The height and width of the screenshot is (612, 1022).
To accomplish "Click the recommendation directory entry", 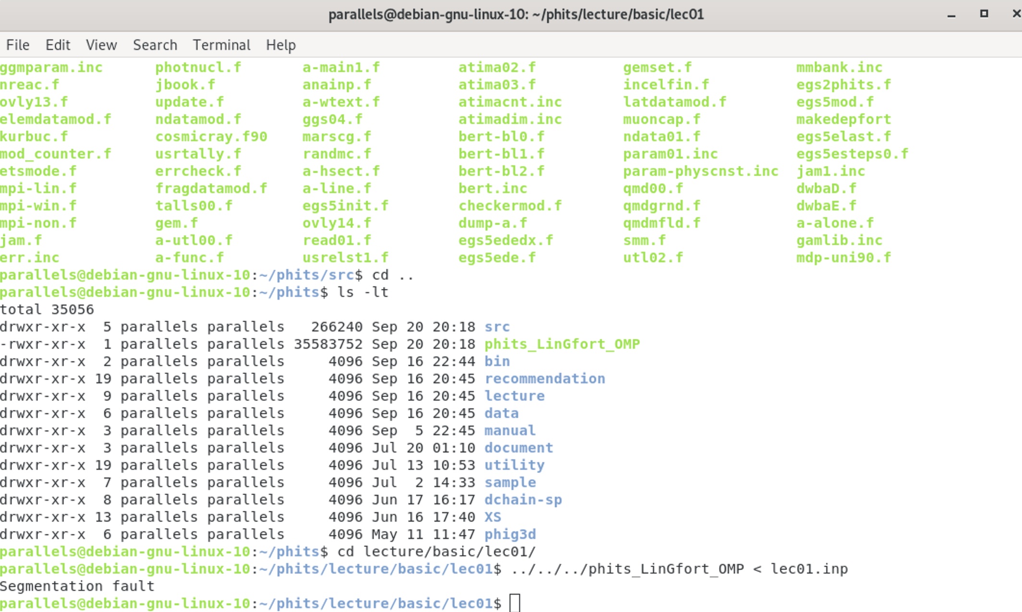I will pos(545,378).
